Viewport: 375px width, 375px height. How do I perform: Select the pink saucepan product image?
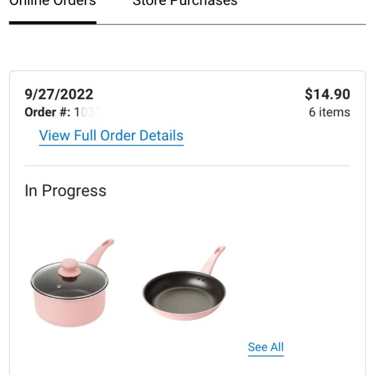tap(72, 282)
